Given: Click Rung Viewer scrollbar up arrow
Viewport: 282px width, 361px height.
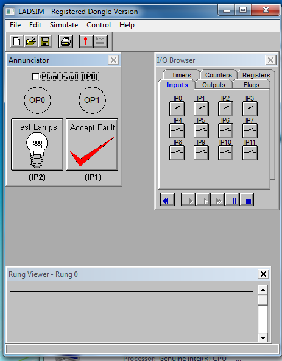Looking at the screenshot, I should click(x=263, y=290).
